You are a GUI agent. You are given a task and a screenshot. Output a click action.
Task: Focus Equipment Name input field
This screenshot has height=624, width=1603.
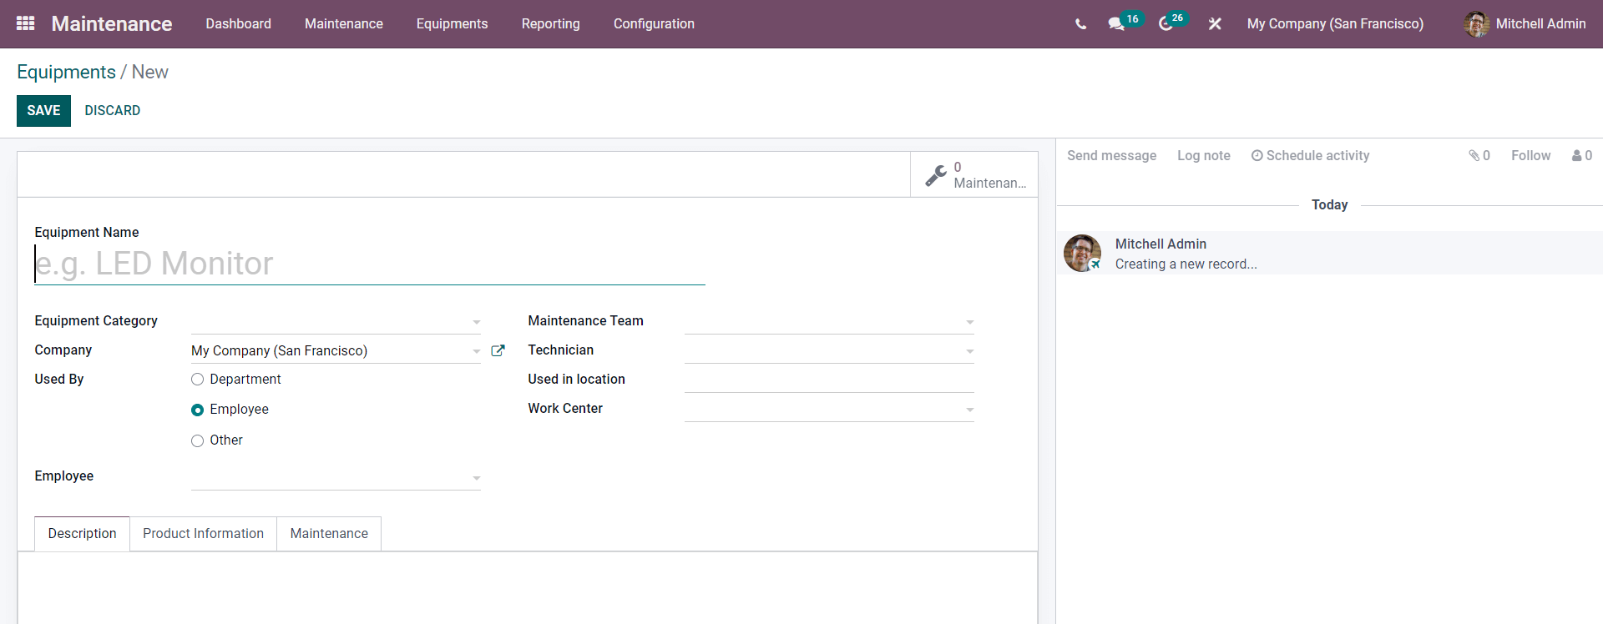[370, 264]
